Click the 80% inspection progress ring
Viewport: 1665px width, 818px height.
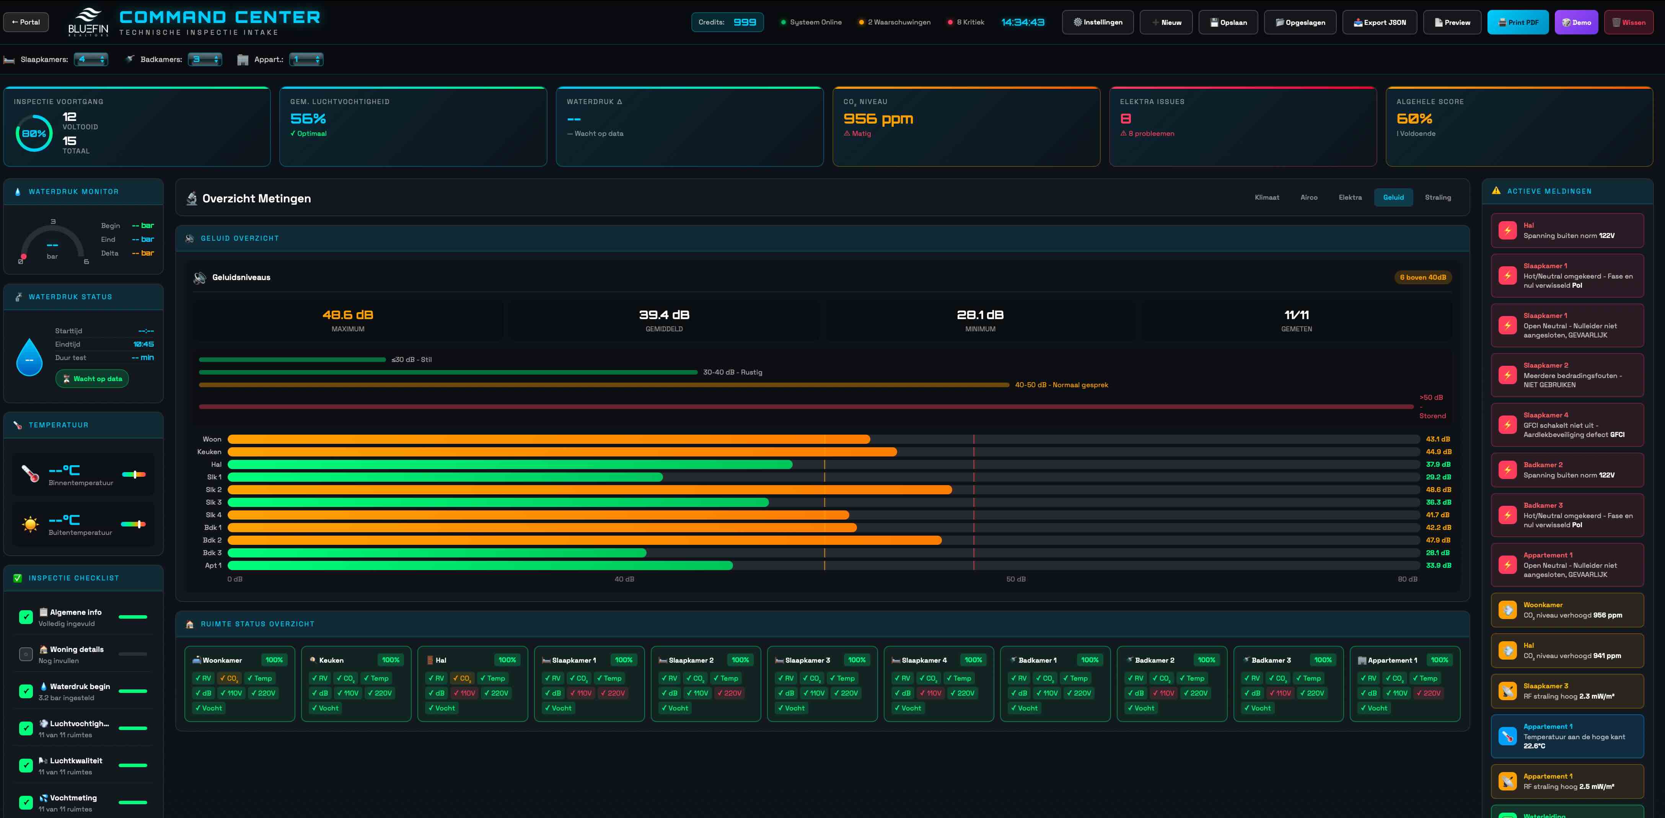34,133
